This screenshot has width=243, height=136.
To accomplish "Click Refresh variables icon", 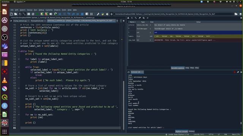I will 148,18.
